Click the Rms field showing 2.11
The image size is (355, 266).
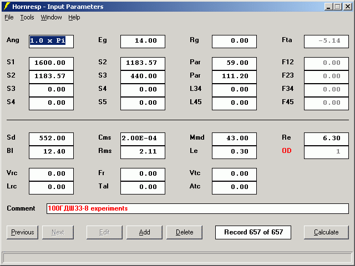[143, 152]
